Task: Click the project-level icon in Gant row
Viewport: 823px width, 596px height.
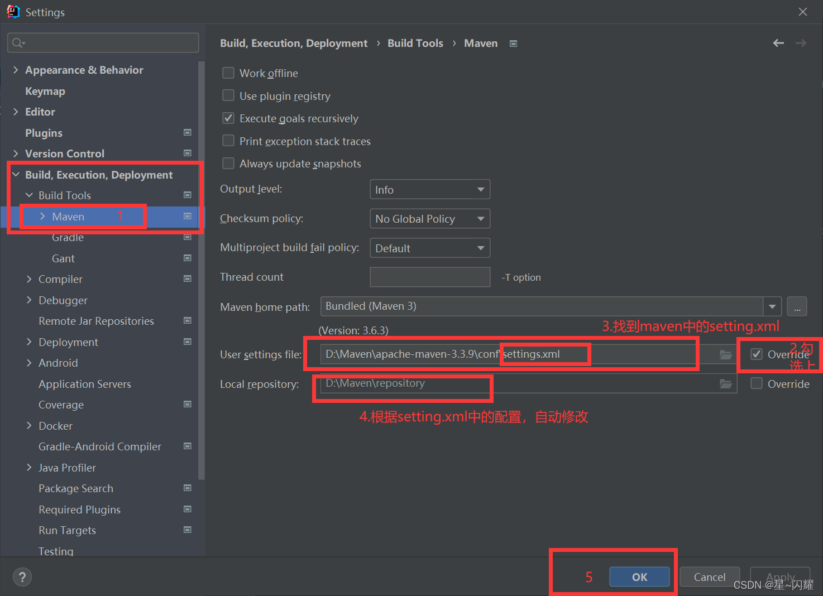Action: click(188, 258)
